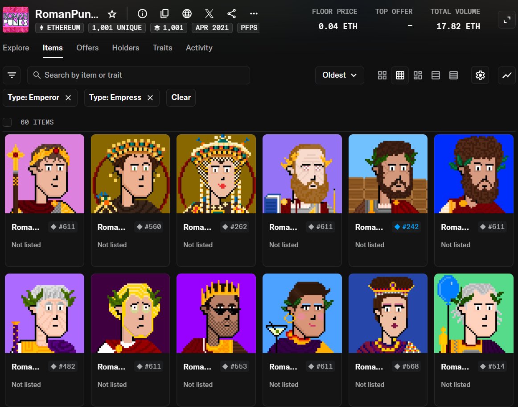The image size is (518, 407).
Task: Clear all applied filters
Action: pos(181,98)
